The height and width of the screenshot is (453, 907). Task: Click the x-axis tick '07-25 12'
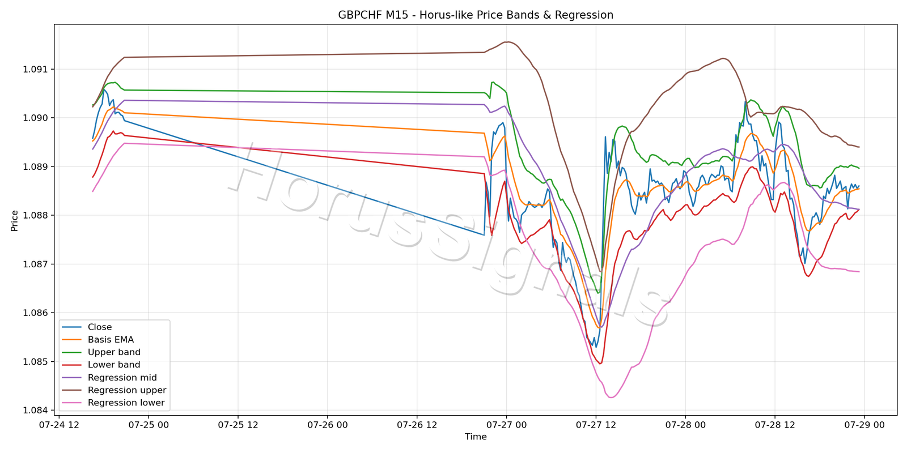click(238, 425)
